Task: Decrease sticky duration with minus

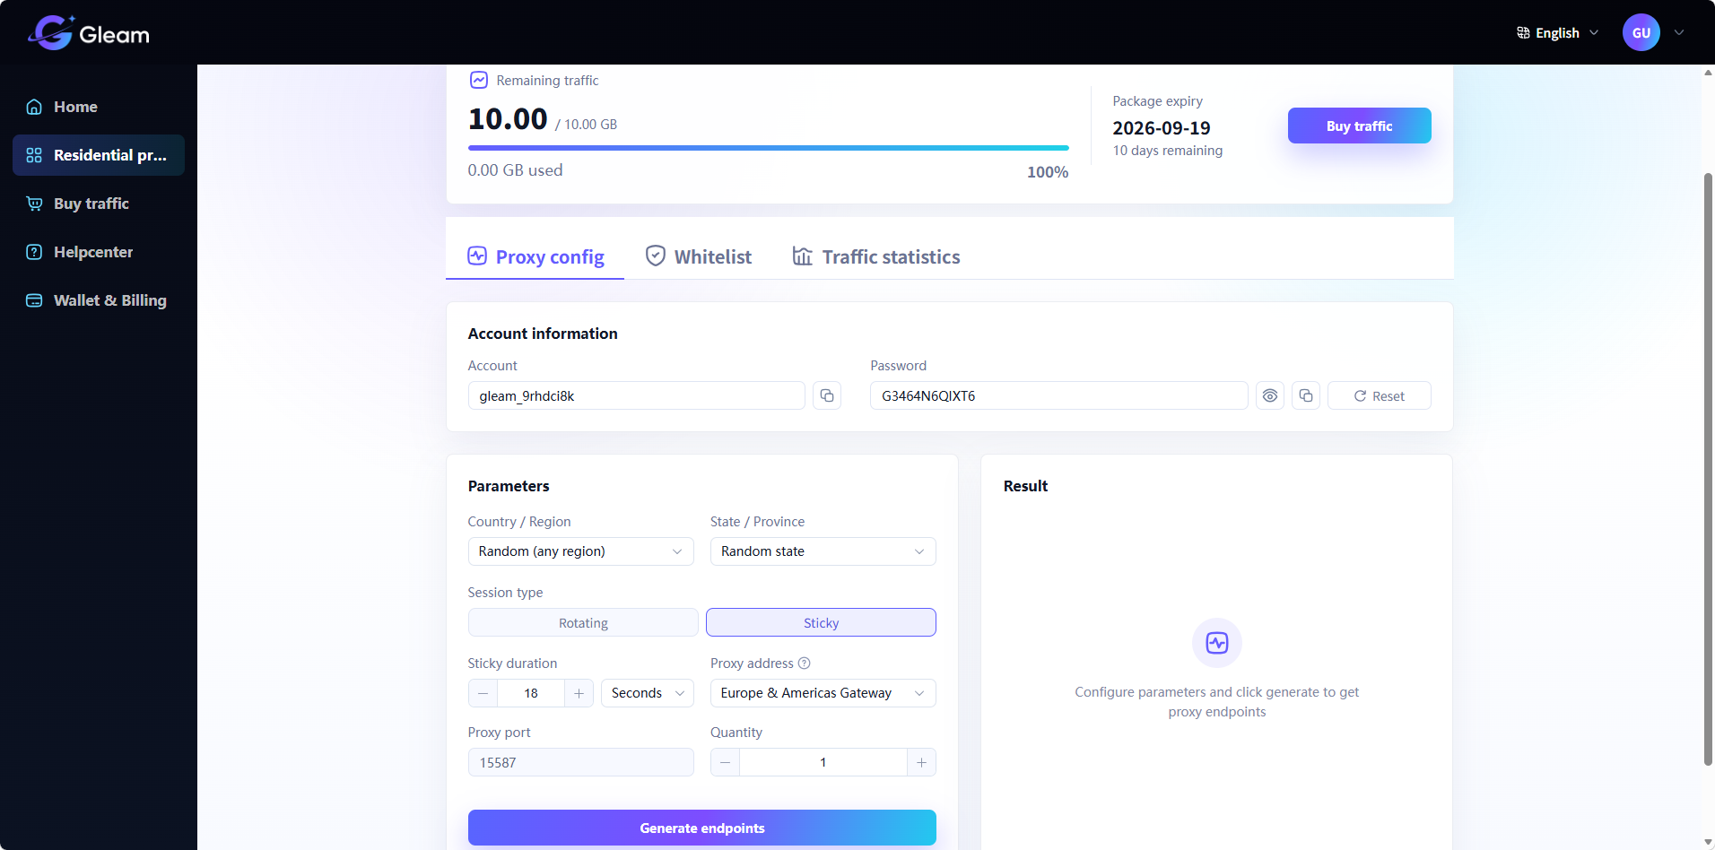Action: click(483, 693)
